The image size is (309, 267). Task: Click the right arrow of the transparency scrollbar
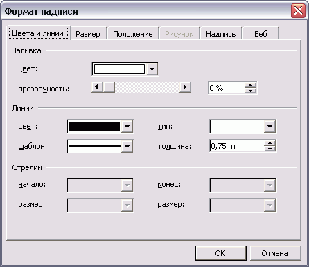185,87
